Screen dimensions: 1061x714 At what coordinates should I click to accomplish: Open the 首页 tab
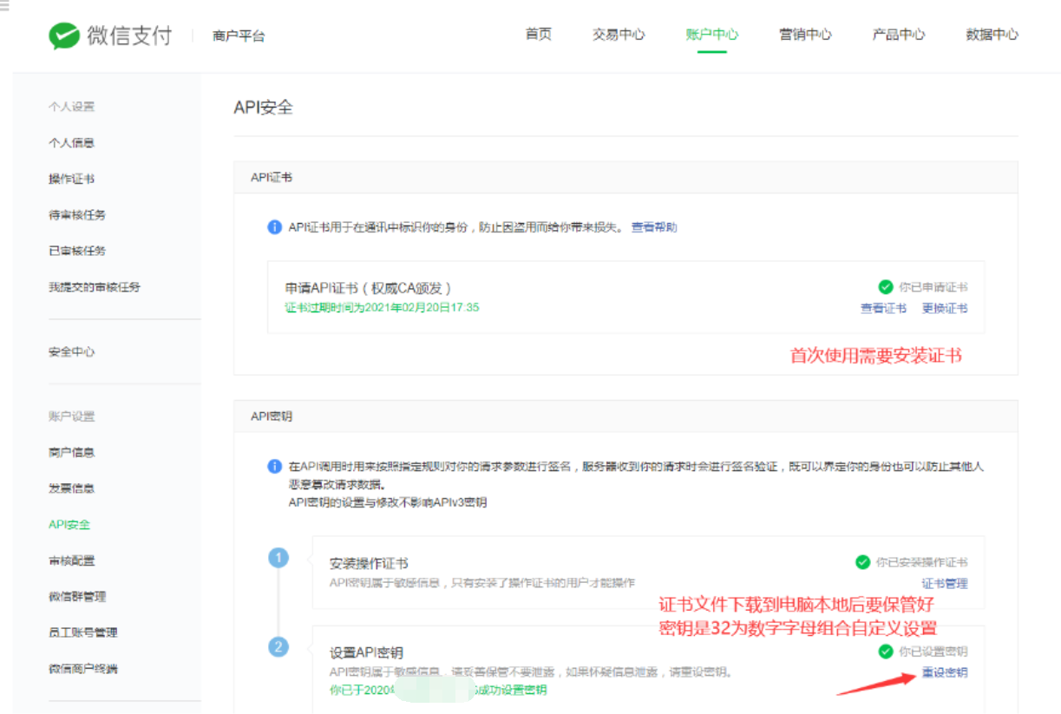(x=538, y=35)
